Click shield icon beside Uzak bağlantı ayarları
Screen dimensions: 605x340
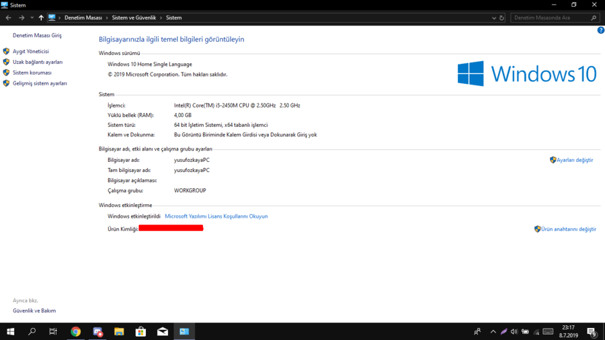pos(6,62)
